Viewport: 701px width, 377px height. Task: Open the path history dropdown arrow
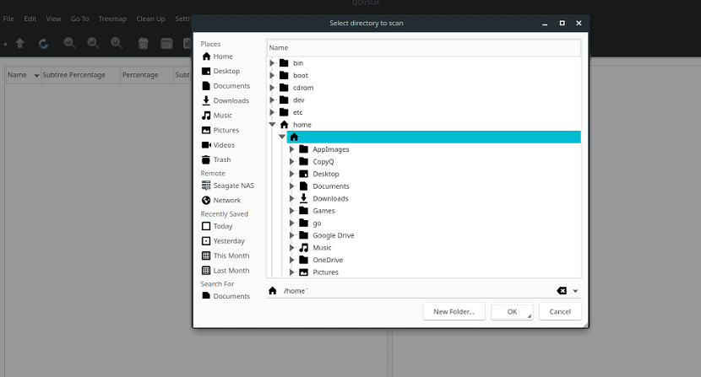click(575, 291)
